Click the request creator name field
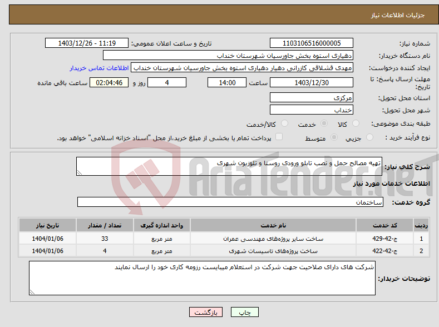 (x=242, y=68)
